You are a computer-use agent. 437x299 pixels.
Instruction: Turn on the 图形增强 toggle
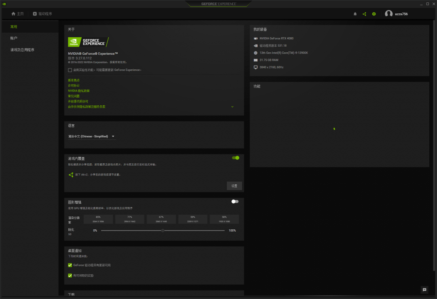point(235,202)
